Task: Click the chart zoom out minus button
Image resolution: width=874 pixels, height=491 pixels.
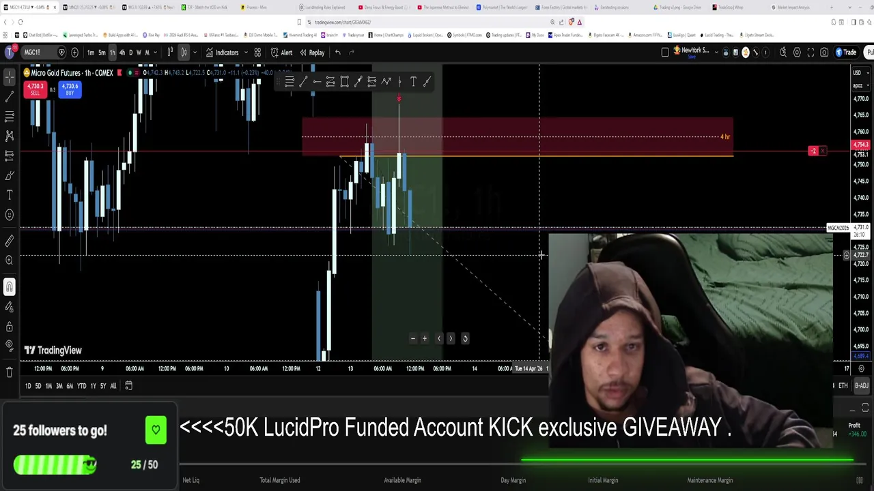Action: [x=412, y=338]
